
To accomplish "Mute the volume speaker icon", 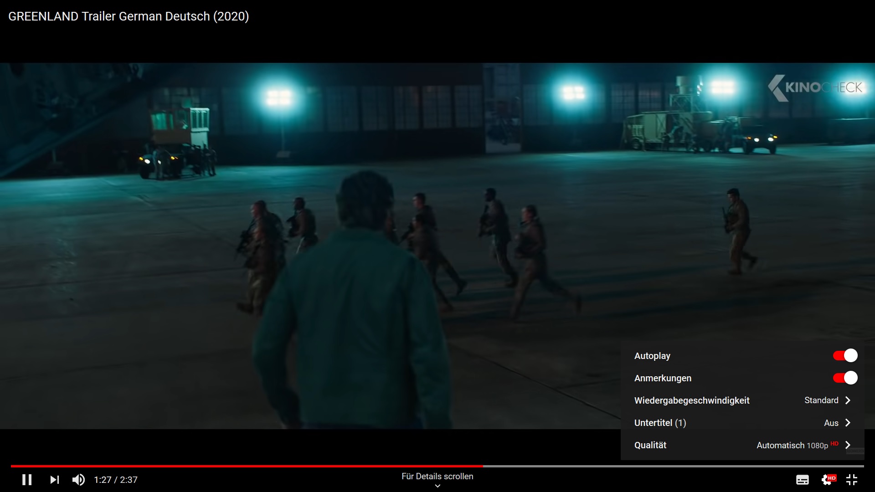I will 78,480.
